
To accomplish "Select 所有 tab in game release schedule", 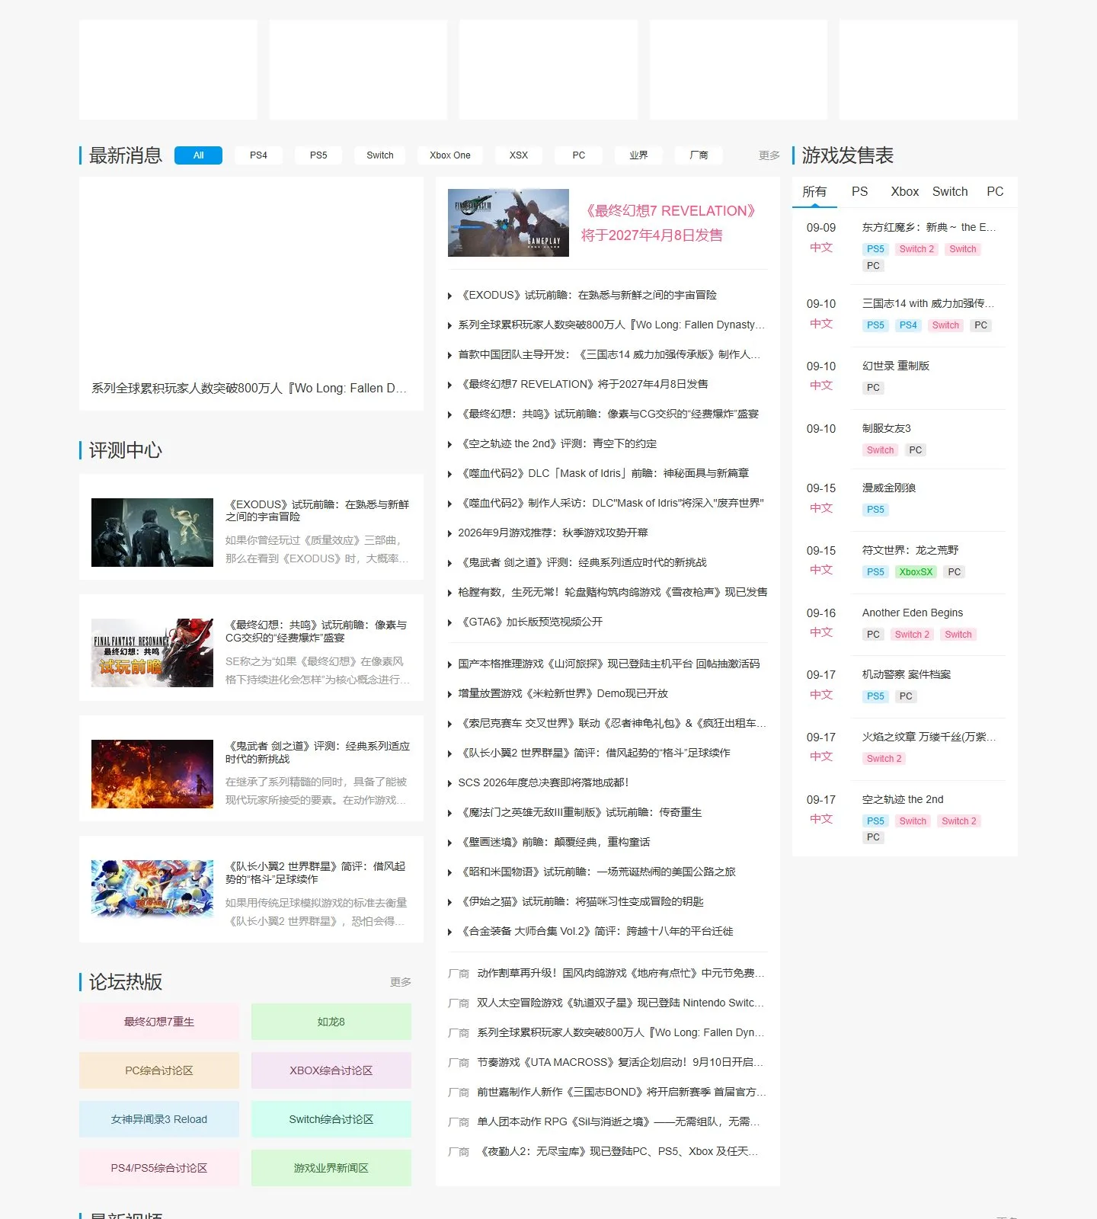I will (x=814, y=192).
